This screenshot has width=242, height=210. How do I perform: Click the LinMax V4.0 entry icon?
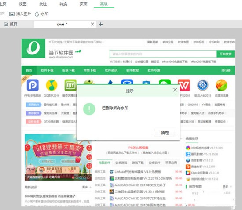(x=112, y=172)
